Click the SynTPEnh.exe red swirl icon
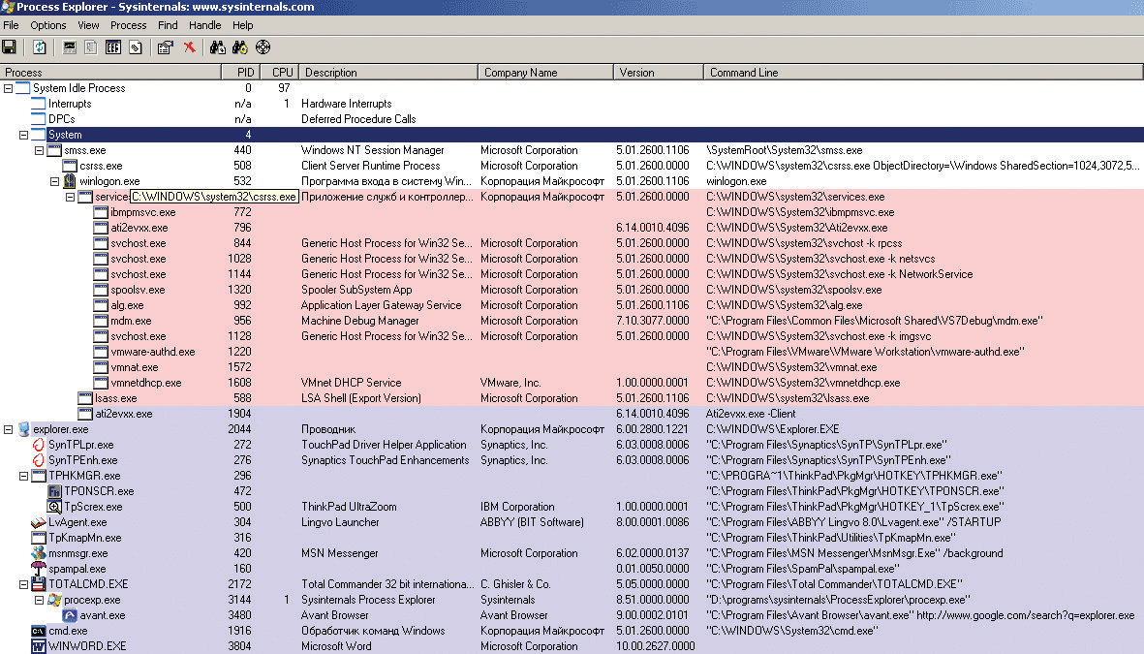Image resolution: width=1144 pixels, height=654 pixels. [39, 460]
